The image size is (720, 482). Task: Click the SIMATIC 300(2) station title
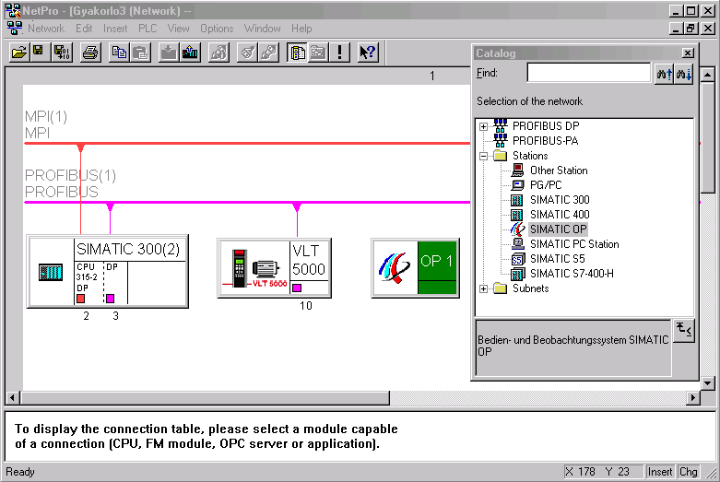click(128, 249)
